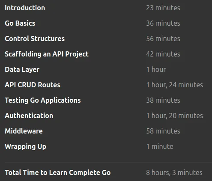212x181 pixels.
Task: Open Testing Go Applications section
Action: 43,101
